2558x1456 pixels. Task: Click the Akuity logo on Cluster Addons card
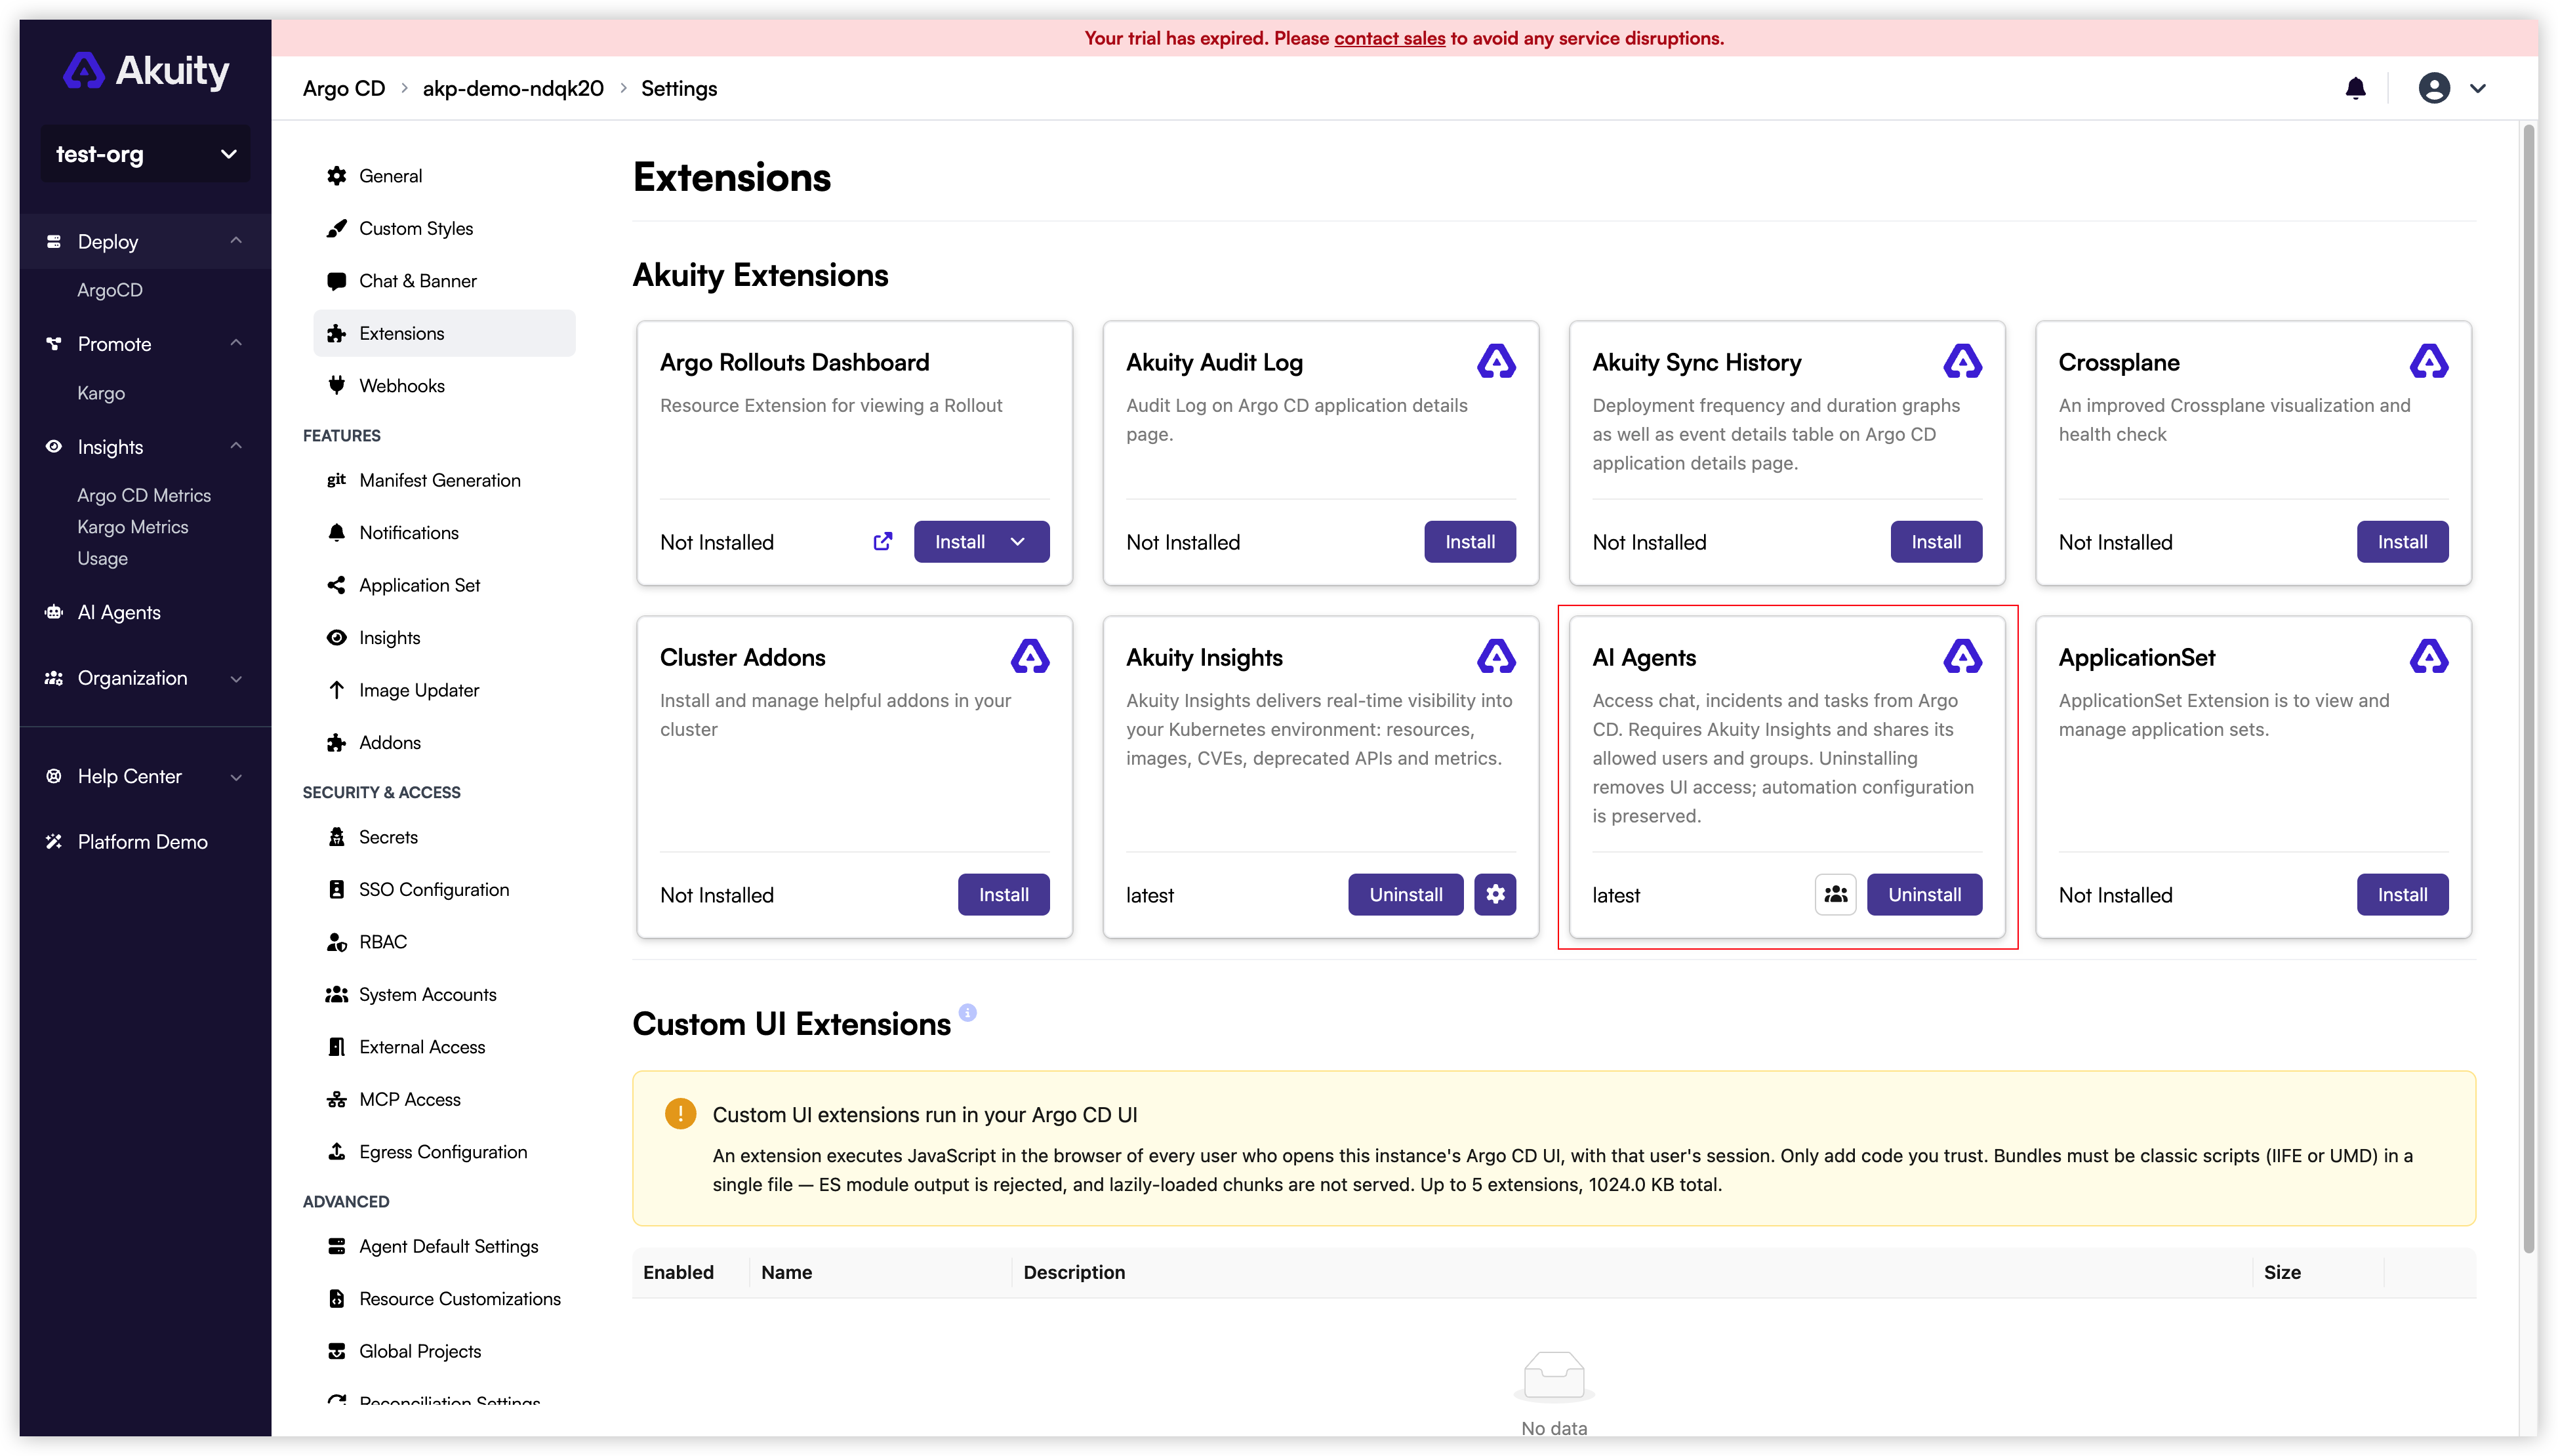[x=1030, y=656]
